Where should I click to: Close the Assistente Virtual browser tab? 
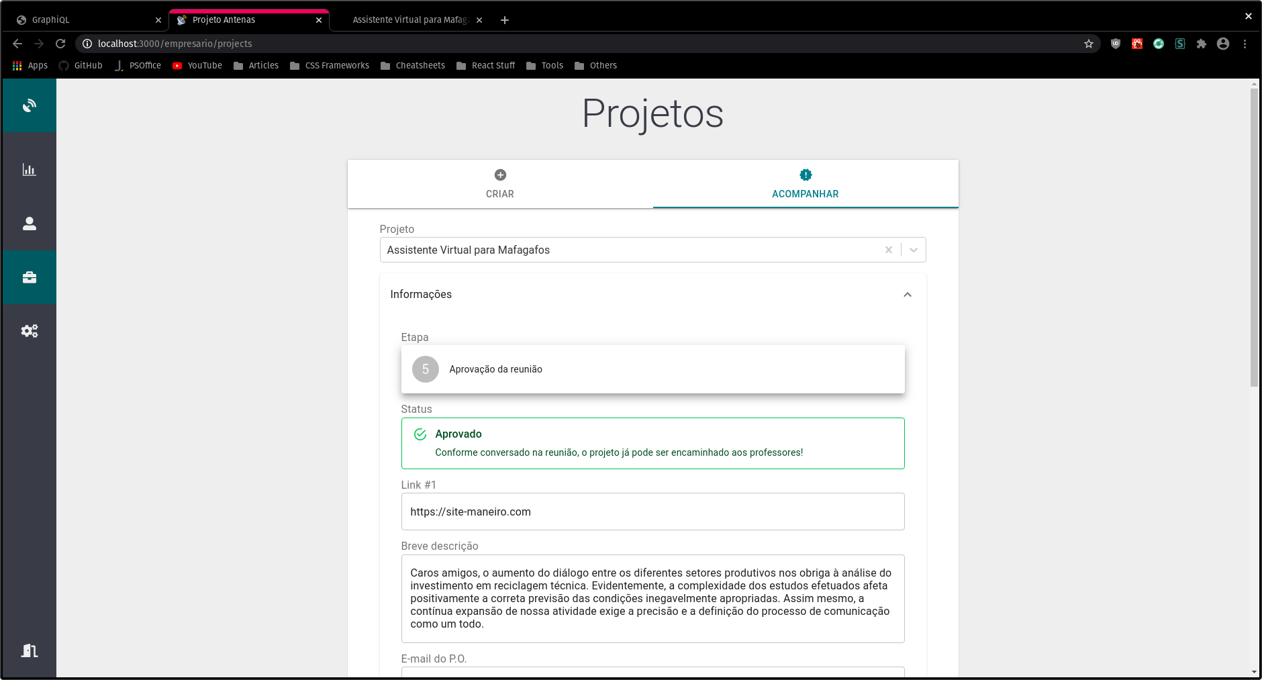coord(479,20)
